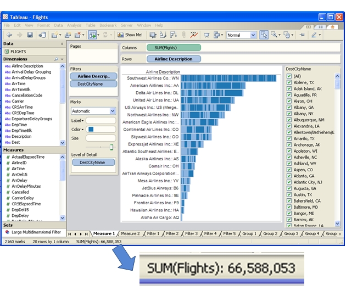Click the clear sheet icon
Screen dimensions: 346x302
[77, 35]
